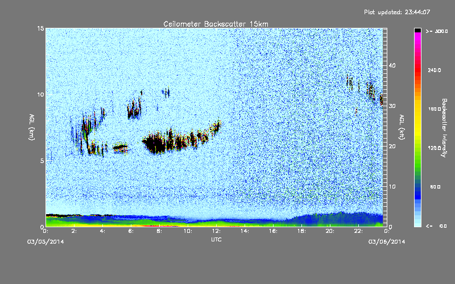Click the '22:' hour tick label
The height and width of the screenshot is (284, 455).
pyautogui.click(x=358, y=231)
